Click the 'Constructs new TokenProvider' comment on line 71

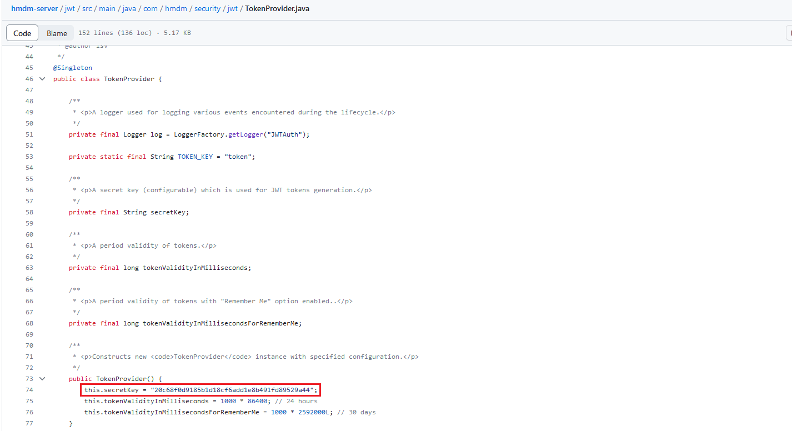(245, 357)
